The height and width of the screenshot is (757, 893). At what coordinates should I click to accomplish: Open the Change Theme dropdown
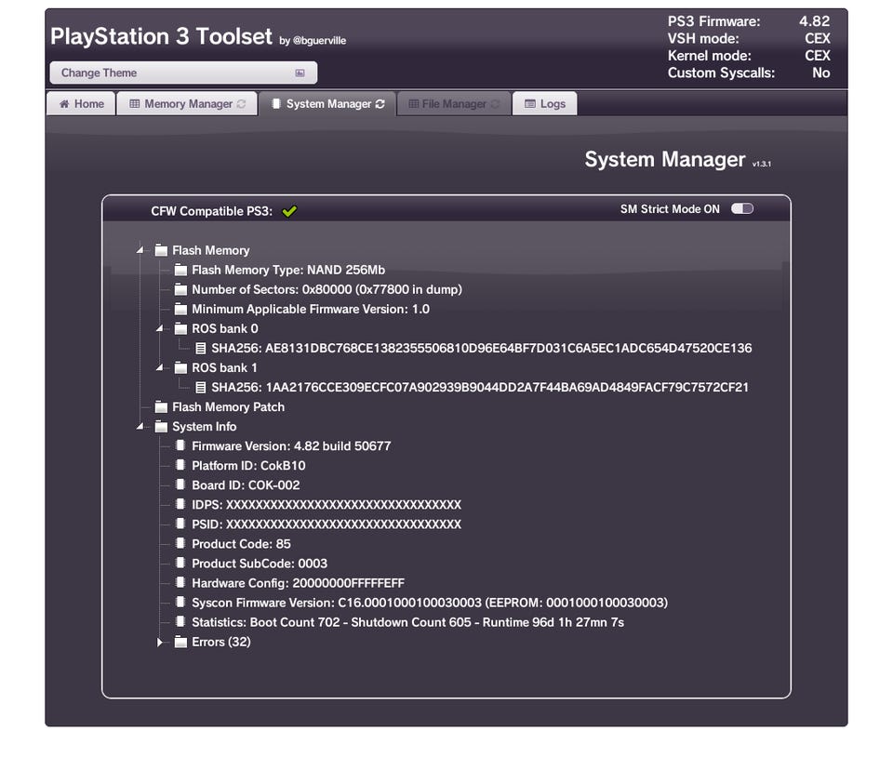click(x=183, y=73)
